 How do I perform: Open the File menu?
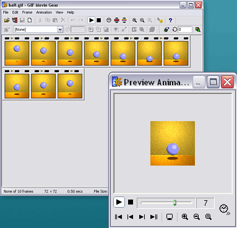tap(6, 12)
